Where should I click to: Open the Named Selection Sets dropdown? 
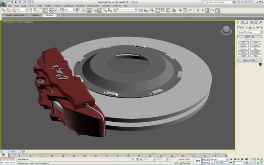click(x=128, y=10)
